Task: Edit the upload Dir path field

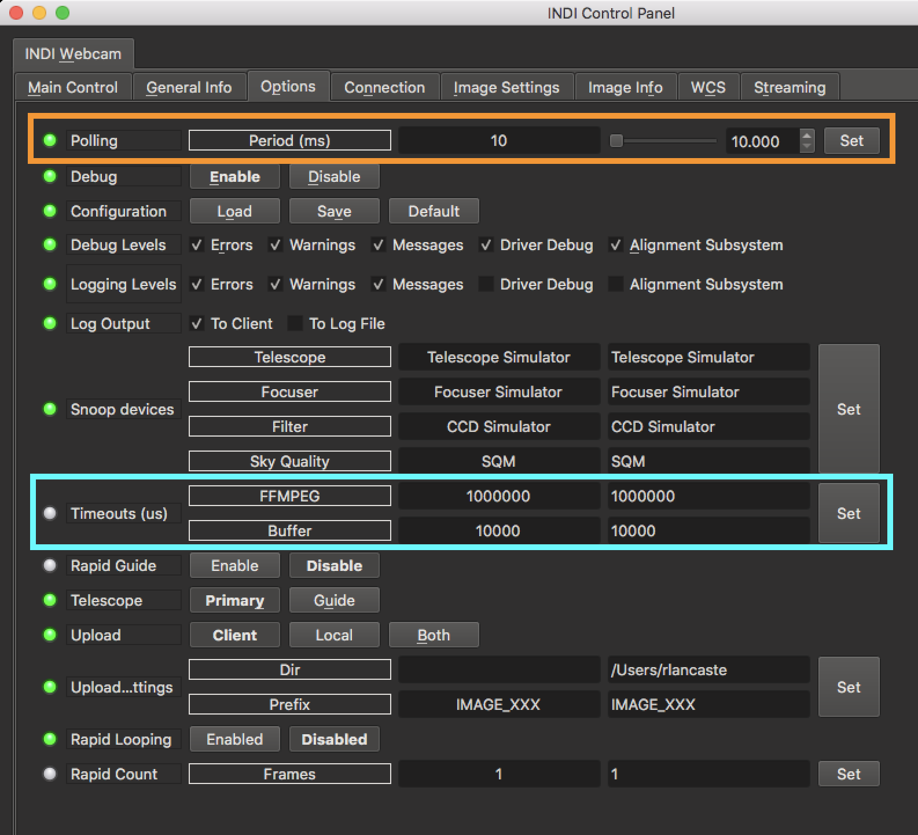Action: (708, 670)
